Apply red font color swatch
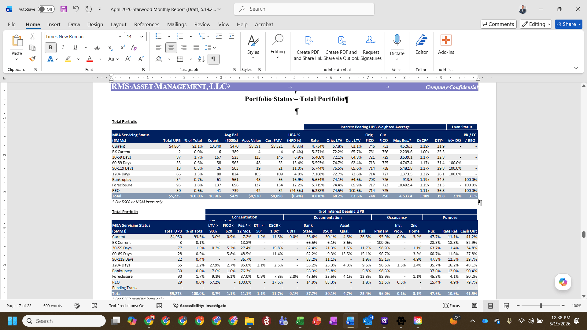Screen dimensions: 587x330 (x=90, y=59)
